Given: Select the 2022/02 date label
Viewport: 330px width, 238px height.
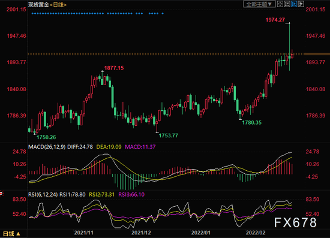Looking at the screenshot, I should [x=256, y=233].
